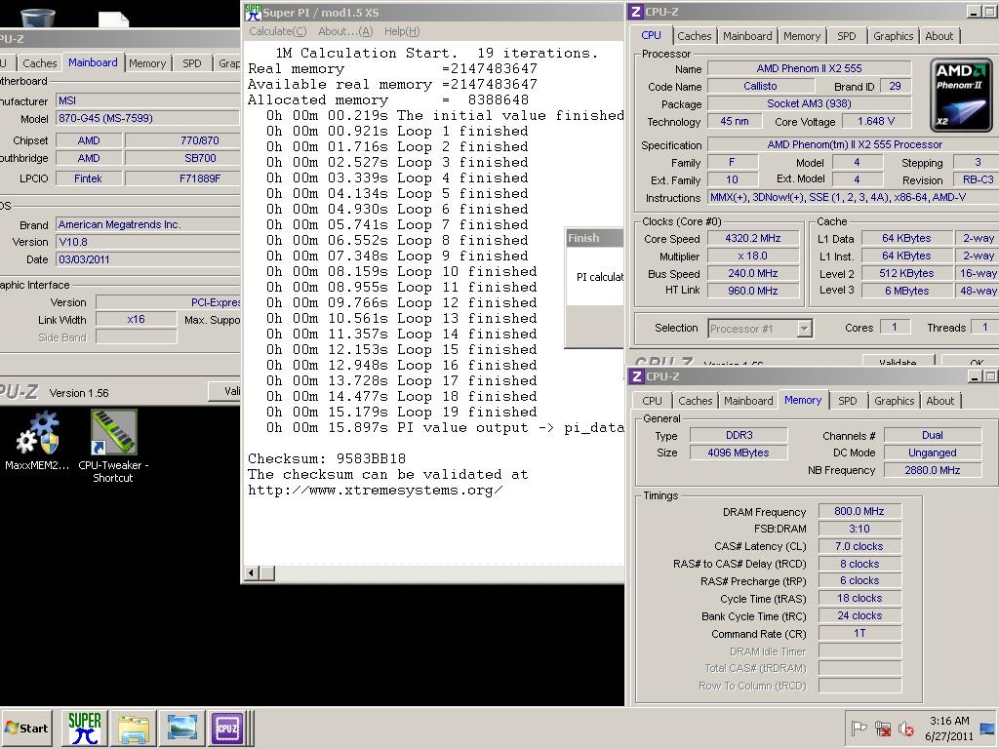Open the Processor #1 selection dropdown
Viewport: 999px width, 749px height.
(x=760, y=329)
